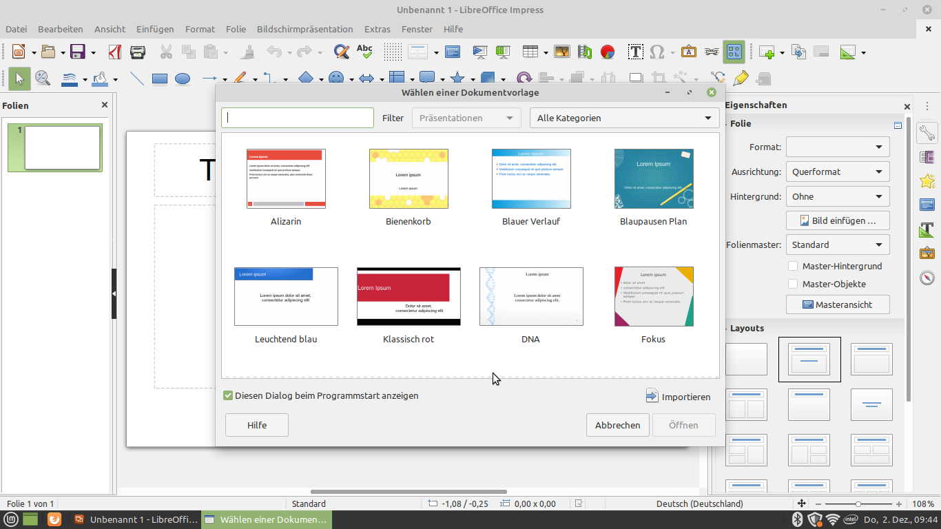Click the Bild einfügen button
This screenshot has width=941, height=529.
[x=838, y=221]
